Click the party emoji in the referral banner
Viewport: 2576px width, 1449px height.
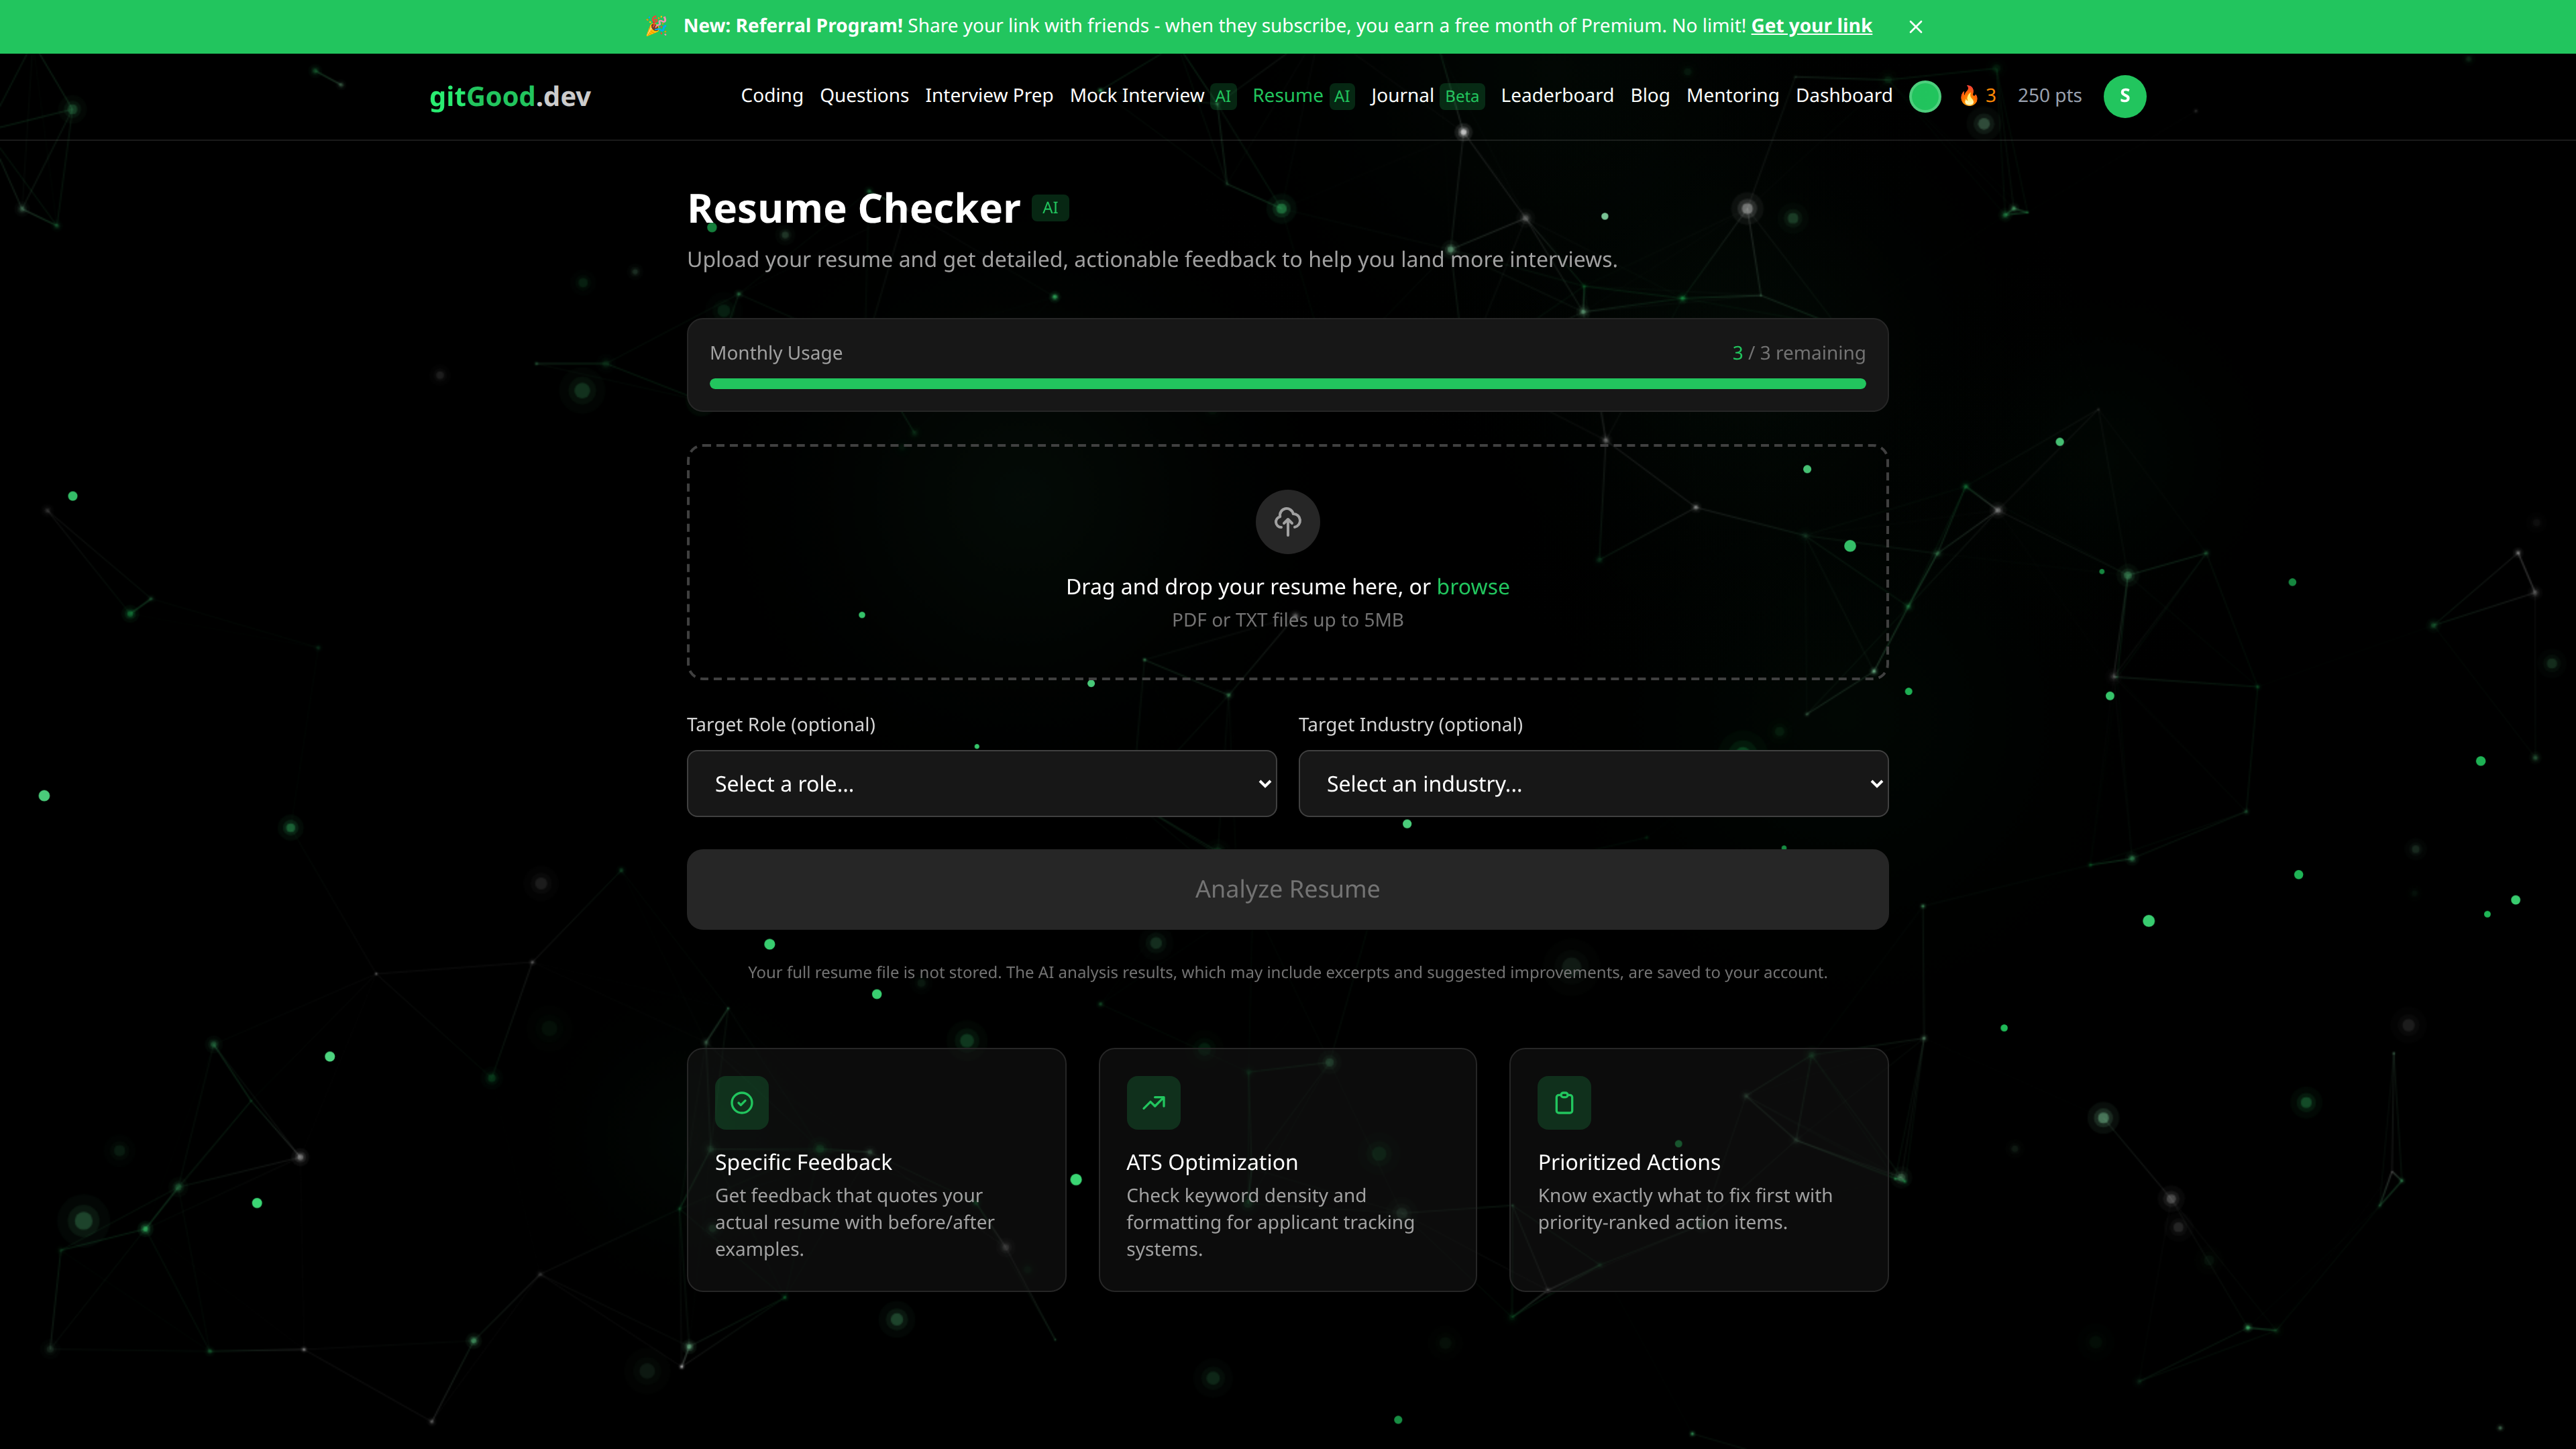(x=656, y=26)
